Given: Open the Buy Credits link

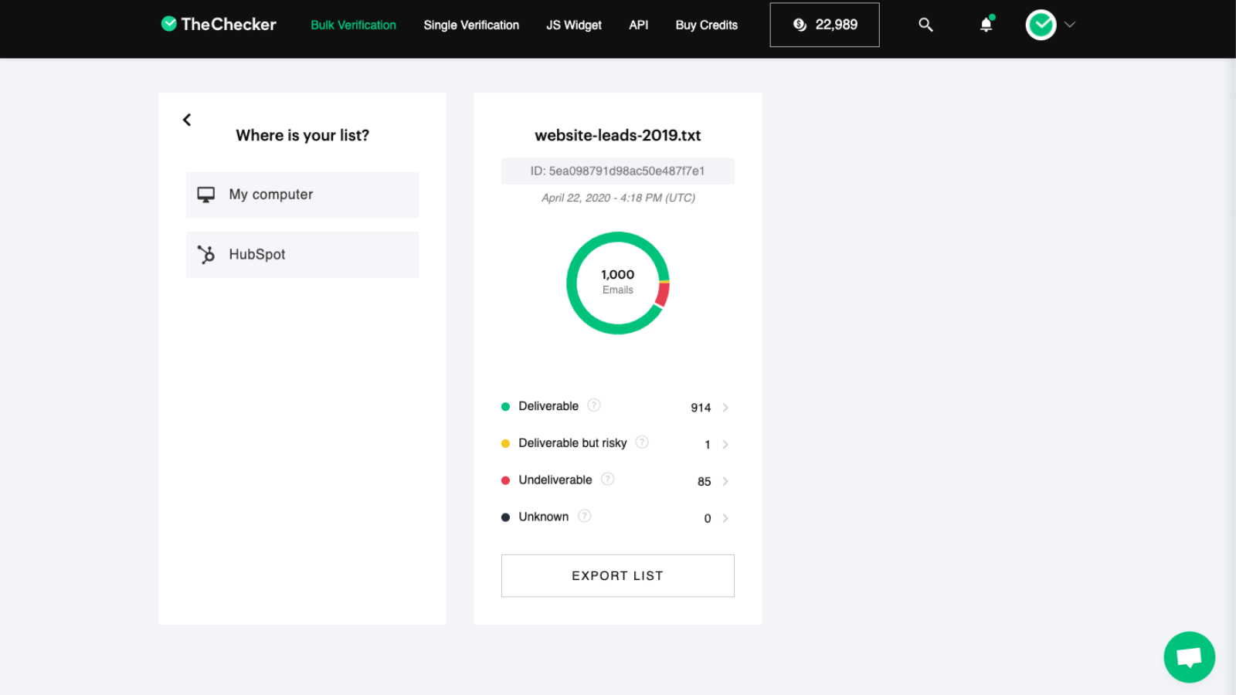Looking at the screenshot, I should tap(705, 25).
